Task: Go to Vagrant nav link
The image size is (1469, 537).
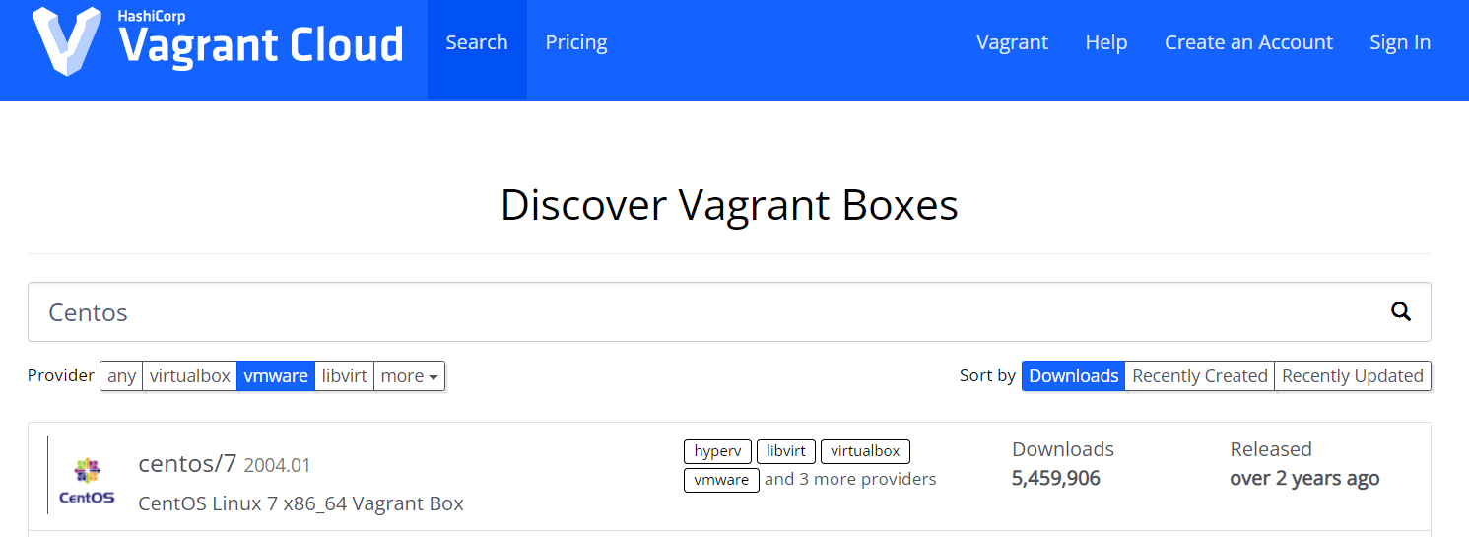Action: (x=1012, y=42)
